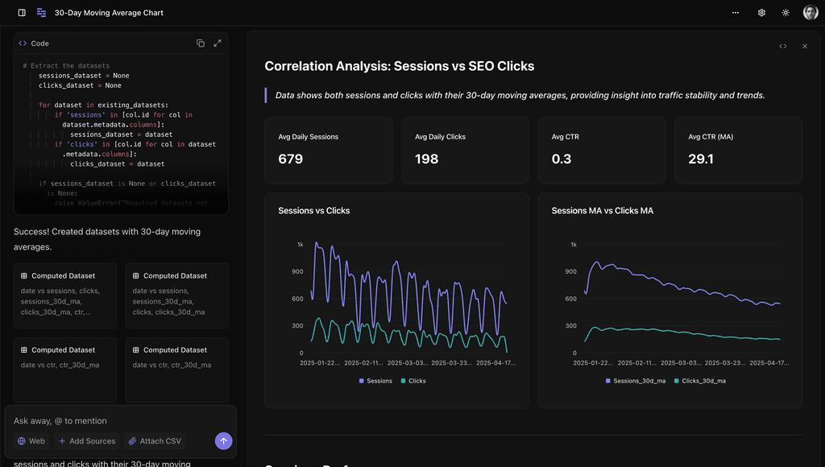Toggle light mode with the sun icon
The width and height of the screenshot is (825, 467).
click(x=784, y=12)
